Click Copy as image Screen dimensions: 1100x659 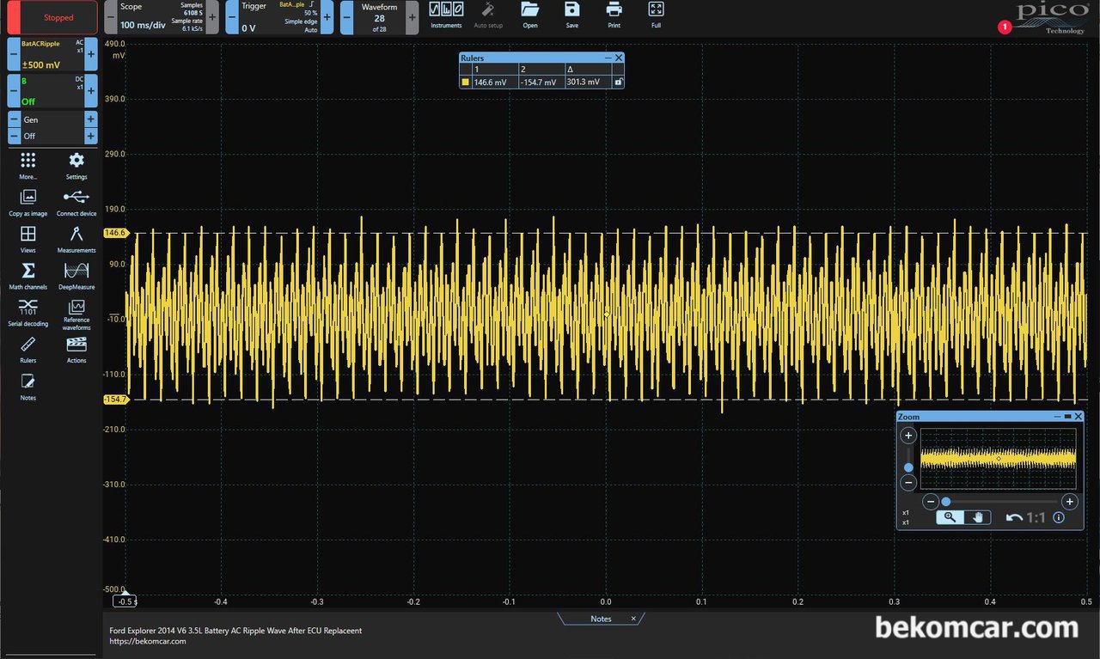28,202
